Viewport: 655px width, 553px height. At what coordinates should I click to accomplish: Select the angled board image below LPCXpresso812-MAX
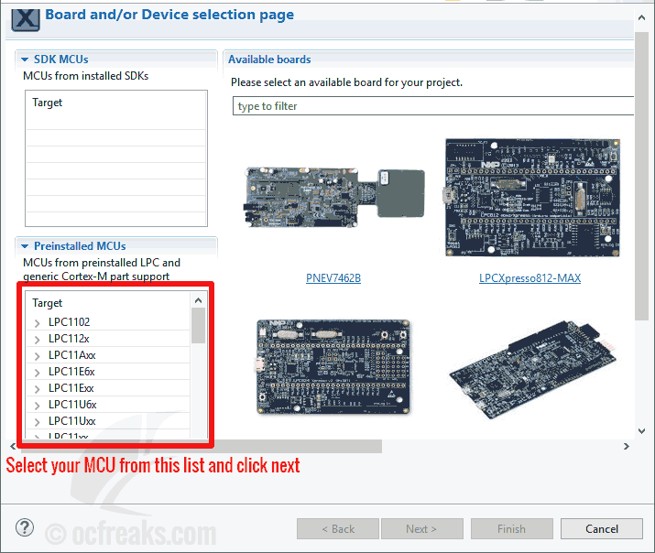point(532,370)
